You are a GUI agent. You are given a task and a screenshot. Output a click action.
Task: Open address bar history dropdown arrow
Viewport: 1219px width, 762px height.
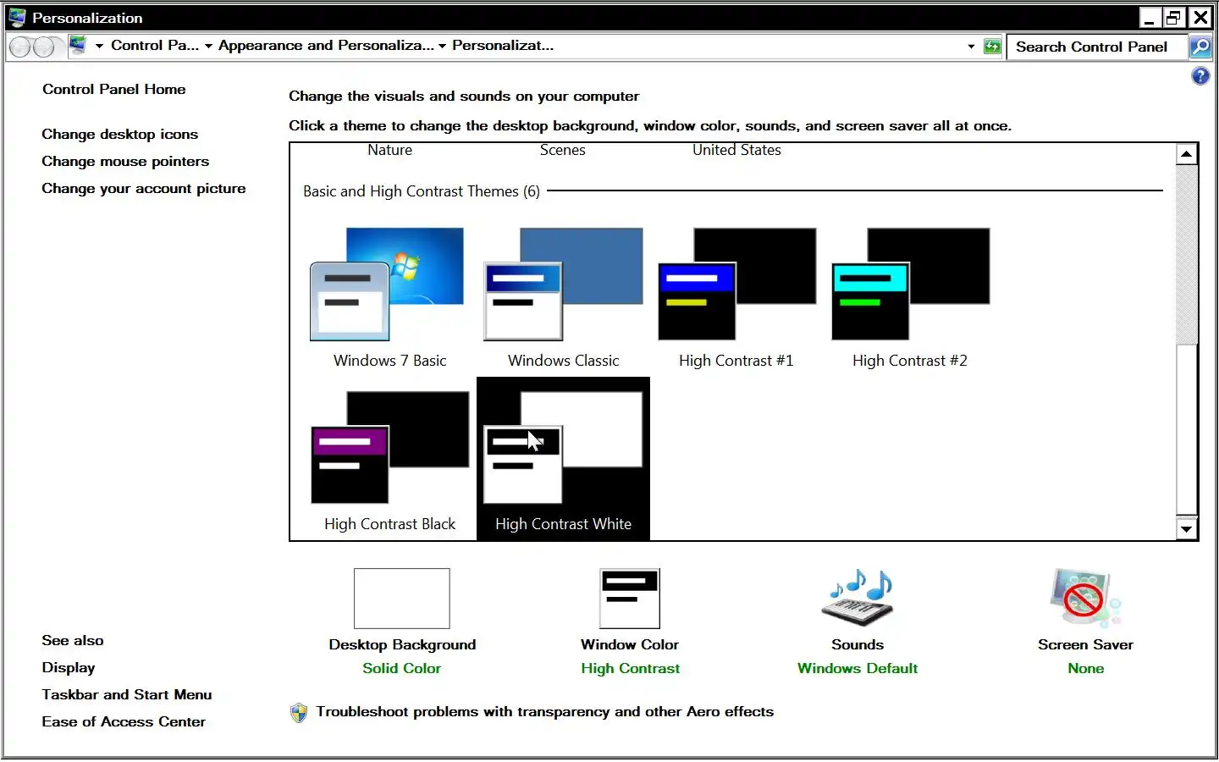point(971,47)
